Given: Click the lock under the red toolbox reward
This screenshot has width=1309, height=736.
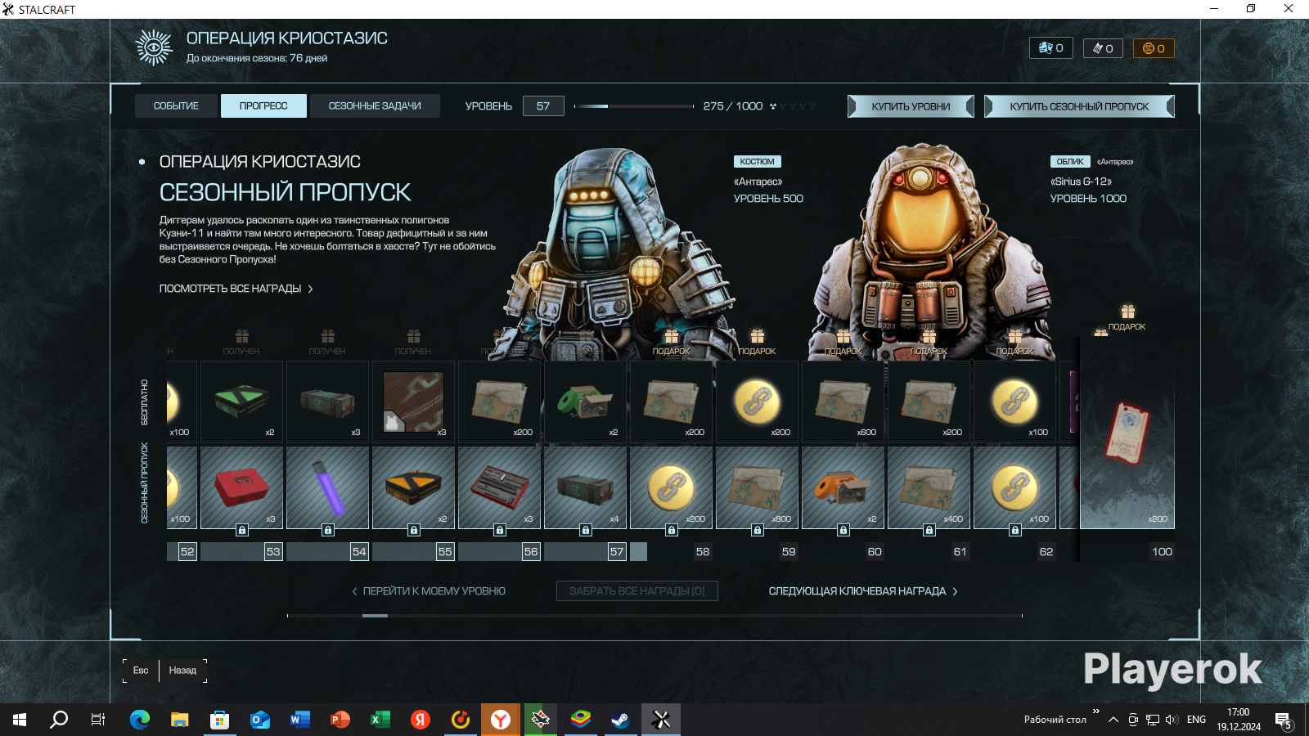Looking at the screenshot, I should pos(241,530).
